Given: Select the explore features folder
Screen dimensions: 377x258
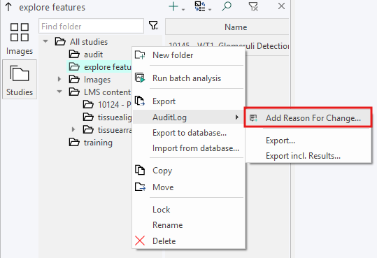Looking at the screenshot, I should pos(99,67).
